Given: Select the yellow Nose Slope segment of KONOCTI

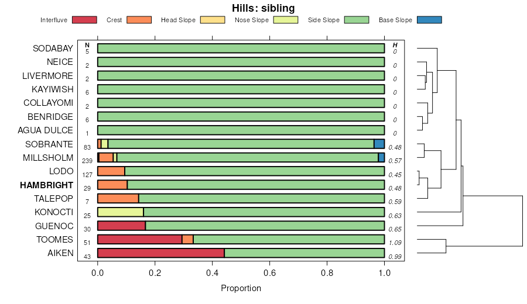Looking at the screenshot, I should [x=120, y=212].
